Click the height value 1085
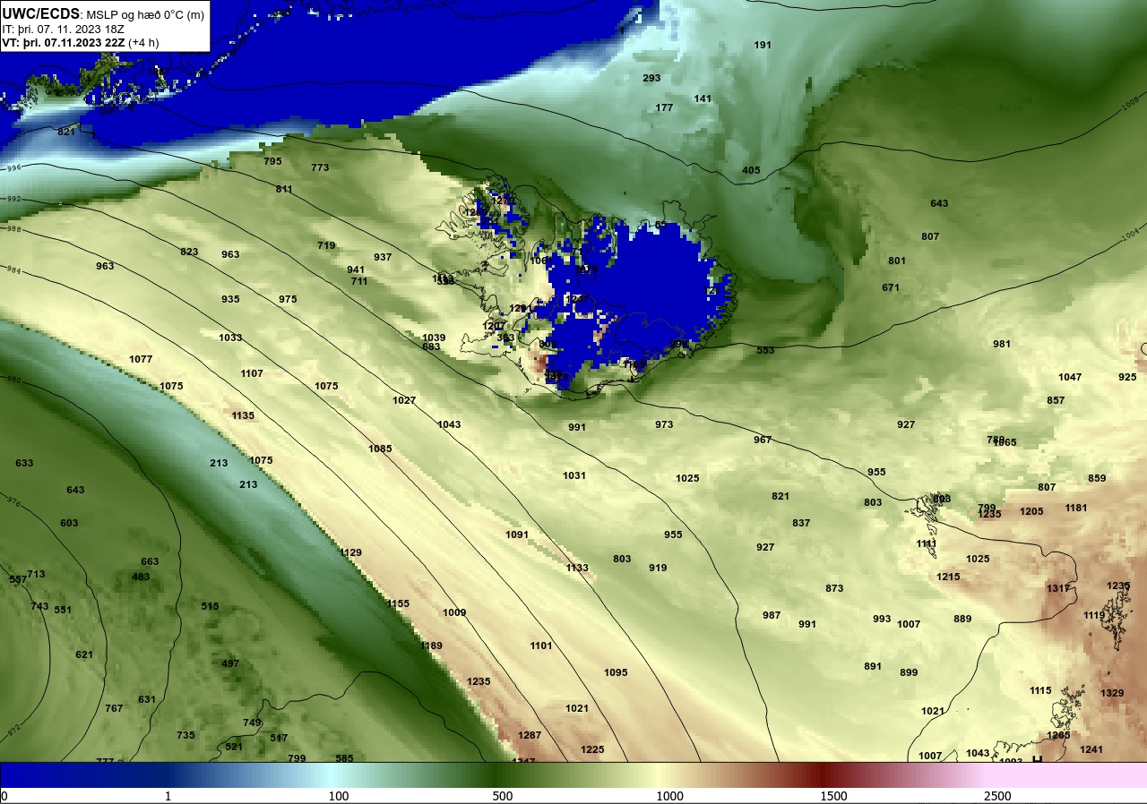The width and height of the screenshot is (1147, 804). [380, 449]
